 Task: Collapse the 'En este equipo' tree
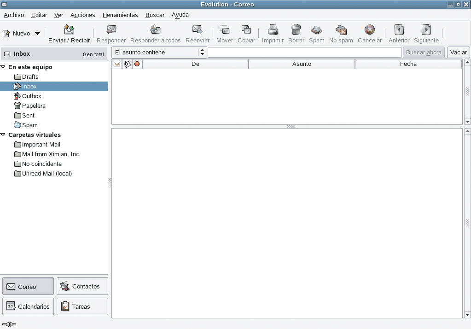[x=3, y=67]
